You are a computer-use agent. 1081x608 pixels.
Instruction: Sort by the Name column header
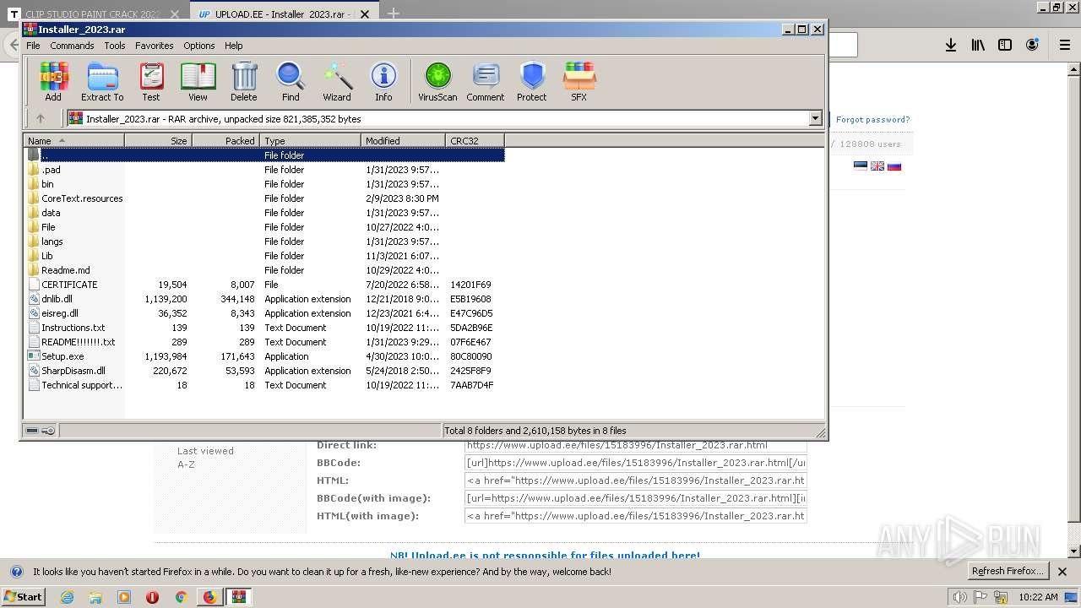click(73, 141)
